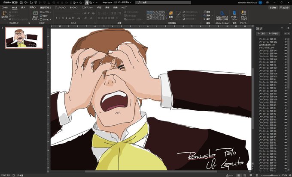Click the New Slide (新しいスライド) icon
Image resolution: width=292 pixels, height=177 pixels.
click(x=35, y=13)
